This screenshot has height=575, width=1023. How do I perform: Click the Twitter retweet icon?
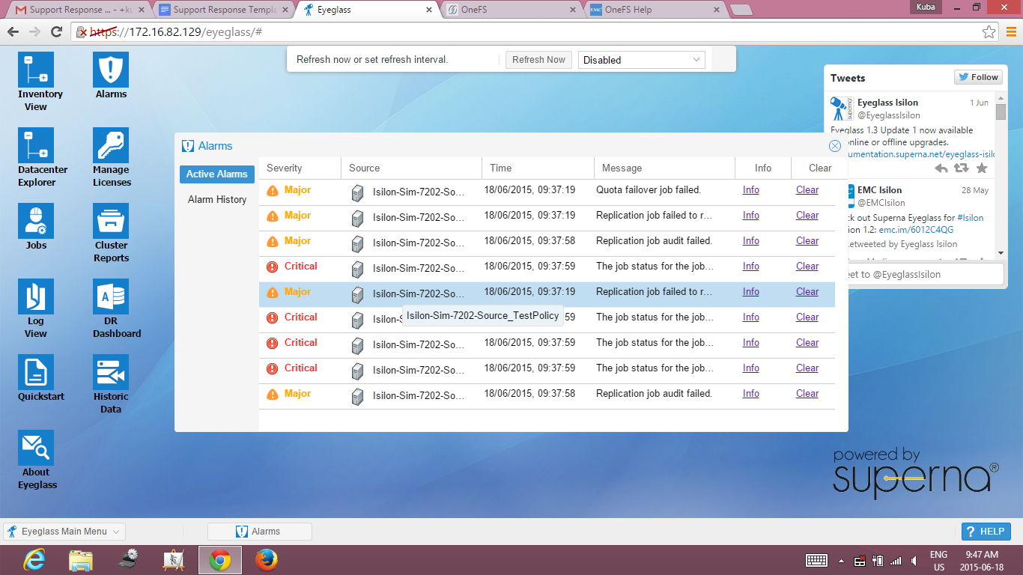(962, 168)
